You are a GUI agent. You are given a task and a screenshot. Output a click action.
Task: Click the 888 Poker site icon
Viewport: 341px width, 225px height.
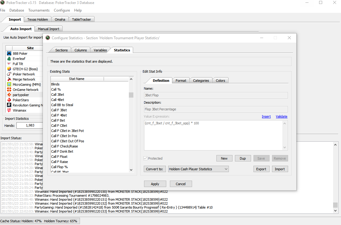[9, 53]
